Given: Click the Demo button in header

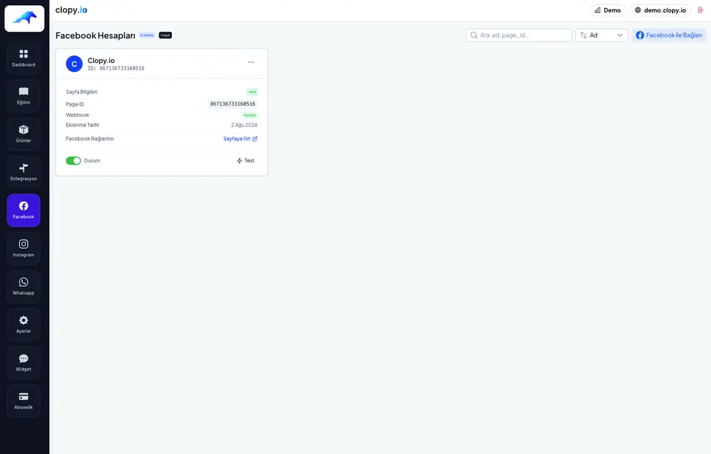Looking at the screenshot, I should coord(608,10).
